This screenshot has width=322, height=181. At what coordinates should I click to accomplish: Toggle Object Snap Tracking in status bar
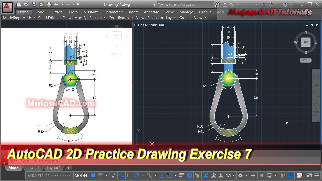tap(161, 175)
